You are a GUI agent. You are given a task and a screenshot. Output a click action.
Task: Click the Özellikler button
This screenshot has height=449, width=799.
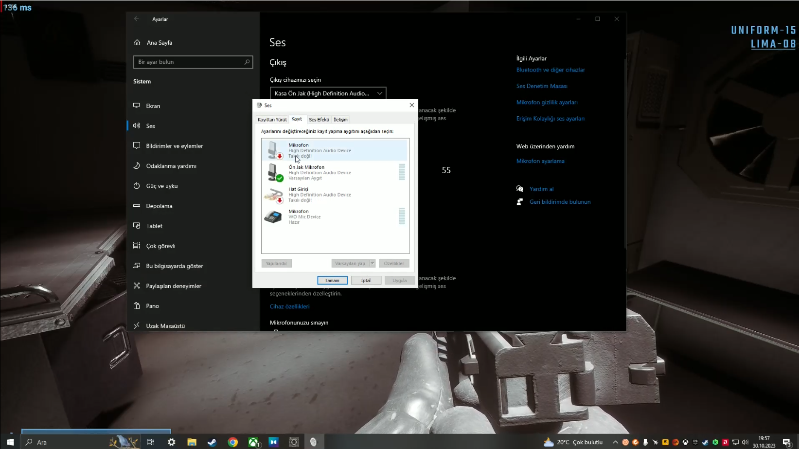pyautogui.click(x=394, y=263)
